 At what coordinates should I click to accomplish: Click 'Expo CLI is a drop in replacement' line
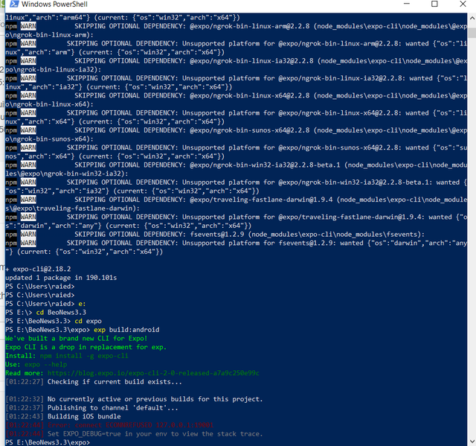click(x=86, y=347)
